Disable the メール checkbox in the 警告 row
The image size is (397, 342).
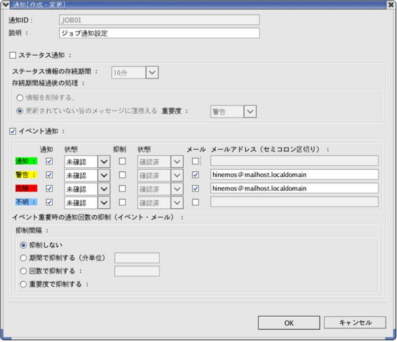click(195, 175)
